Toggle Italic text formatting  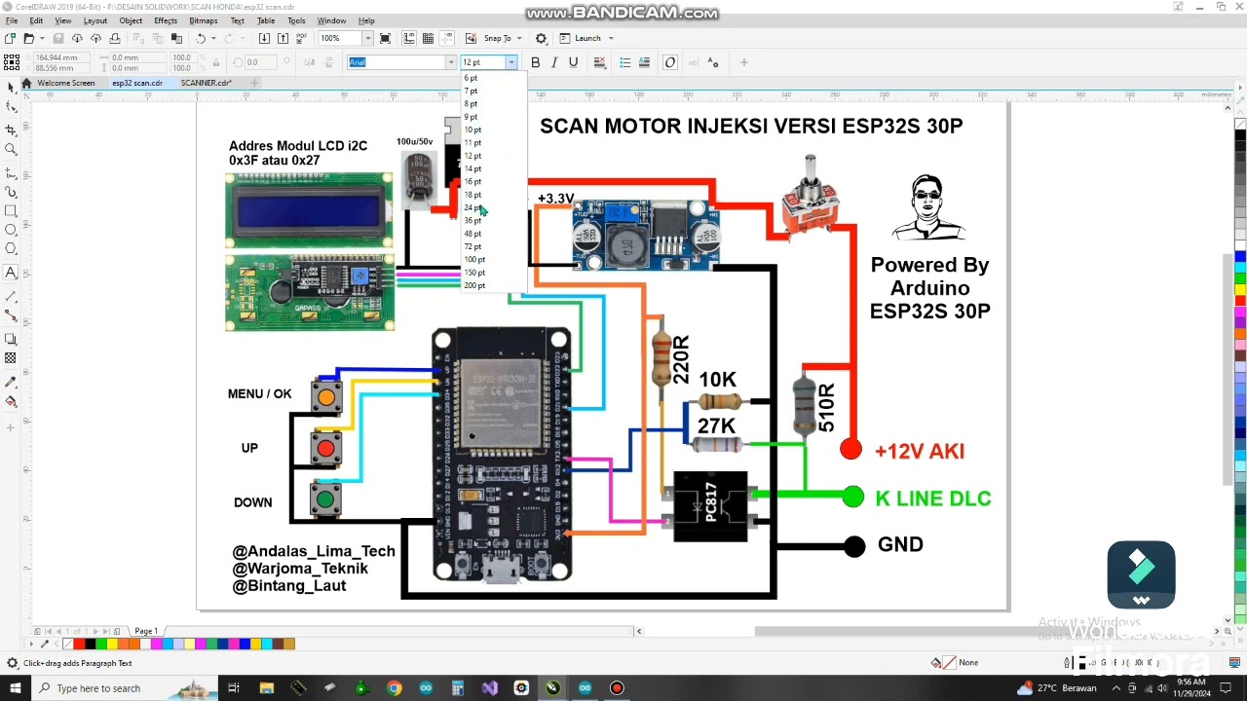point(554,62)
